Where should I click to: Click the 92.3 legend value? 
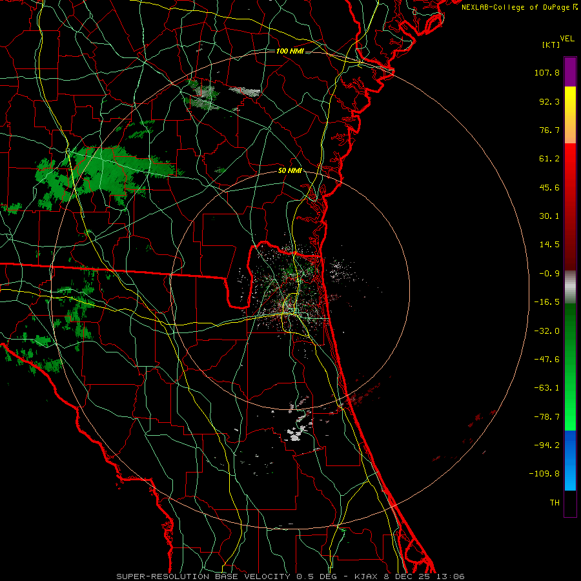pyautogui.click(x=549, y=101)
